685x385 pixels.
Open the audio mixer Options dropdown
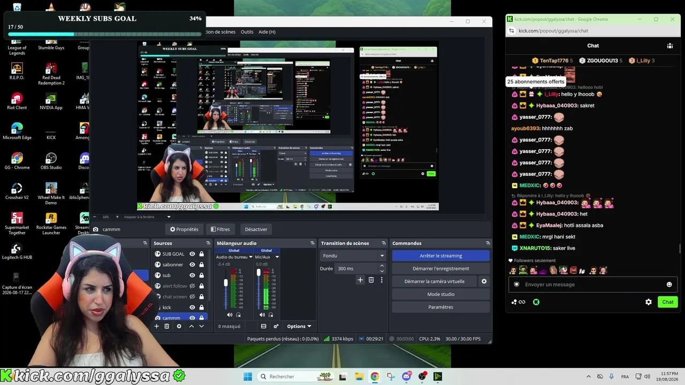click(x=299, y=326)
